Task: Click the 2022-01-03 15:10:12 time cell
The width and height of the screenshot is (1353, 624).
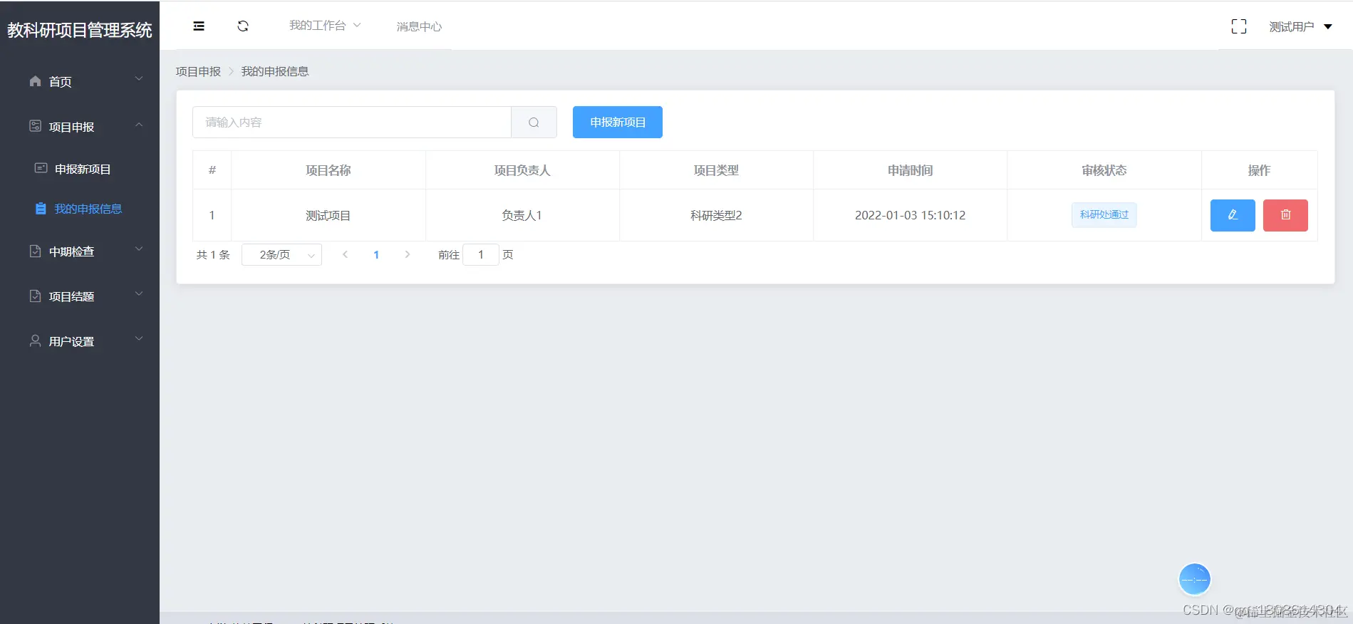Action: pos(910,215)
